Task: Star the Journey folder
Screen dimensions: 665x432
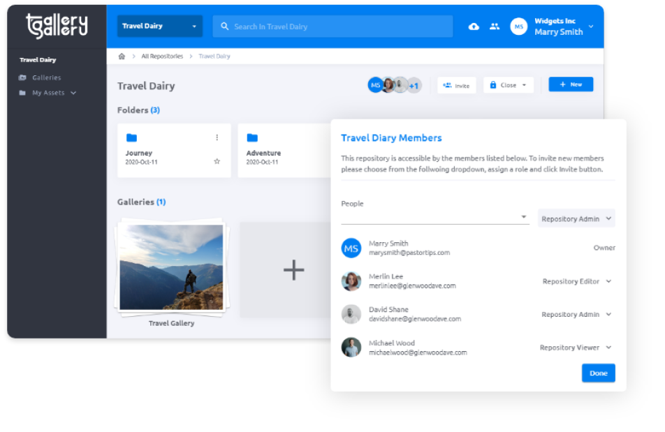Action: click(x=217, y=161)
